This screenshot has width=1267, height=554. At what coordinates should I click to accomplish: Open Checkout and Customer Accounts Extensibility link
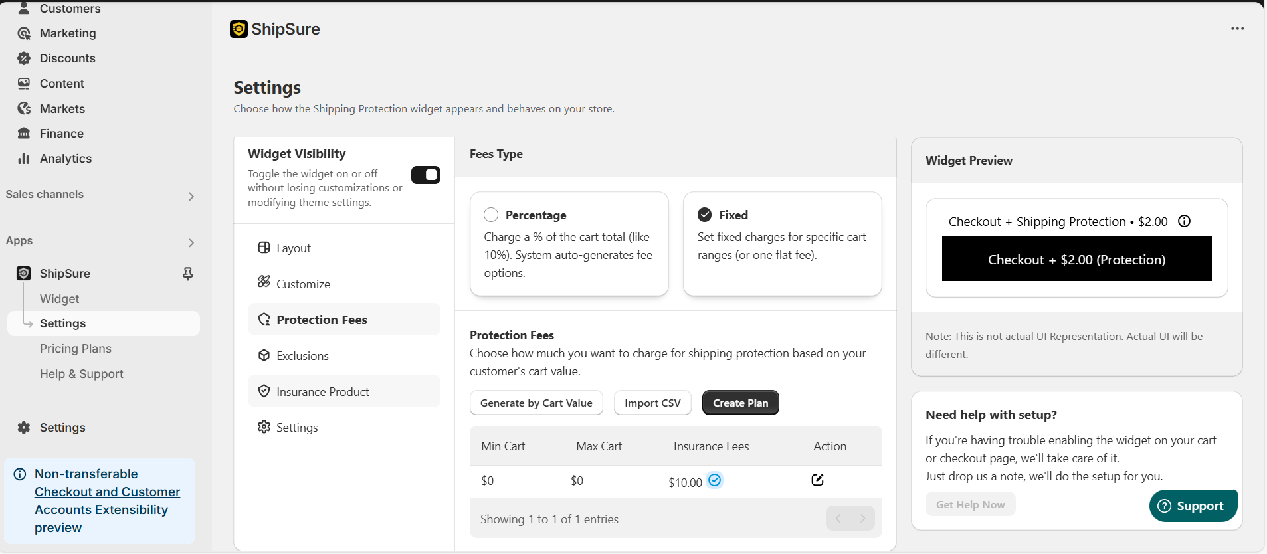click(107, 501)
